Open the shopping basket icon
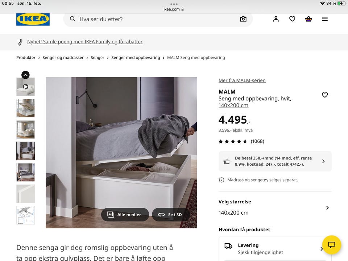The width and height of the screenshot is (348, 261). (308, 19)
